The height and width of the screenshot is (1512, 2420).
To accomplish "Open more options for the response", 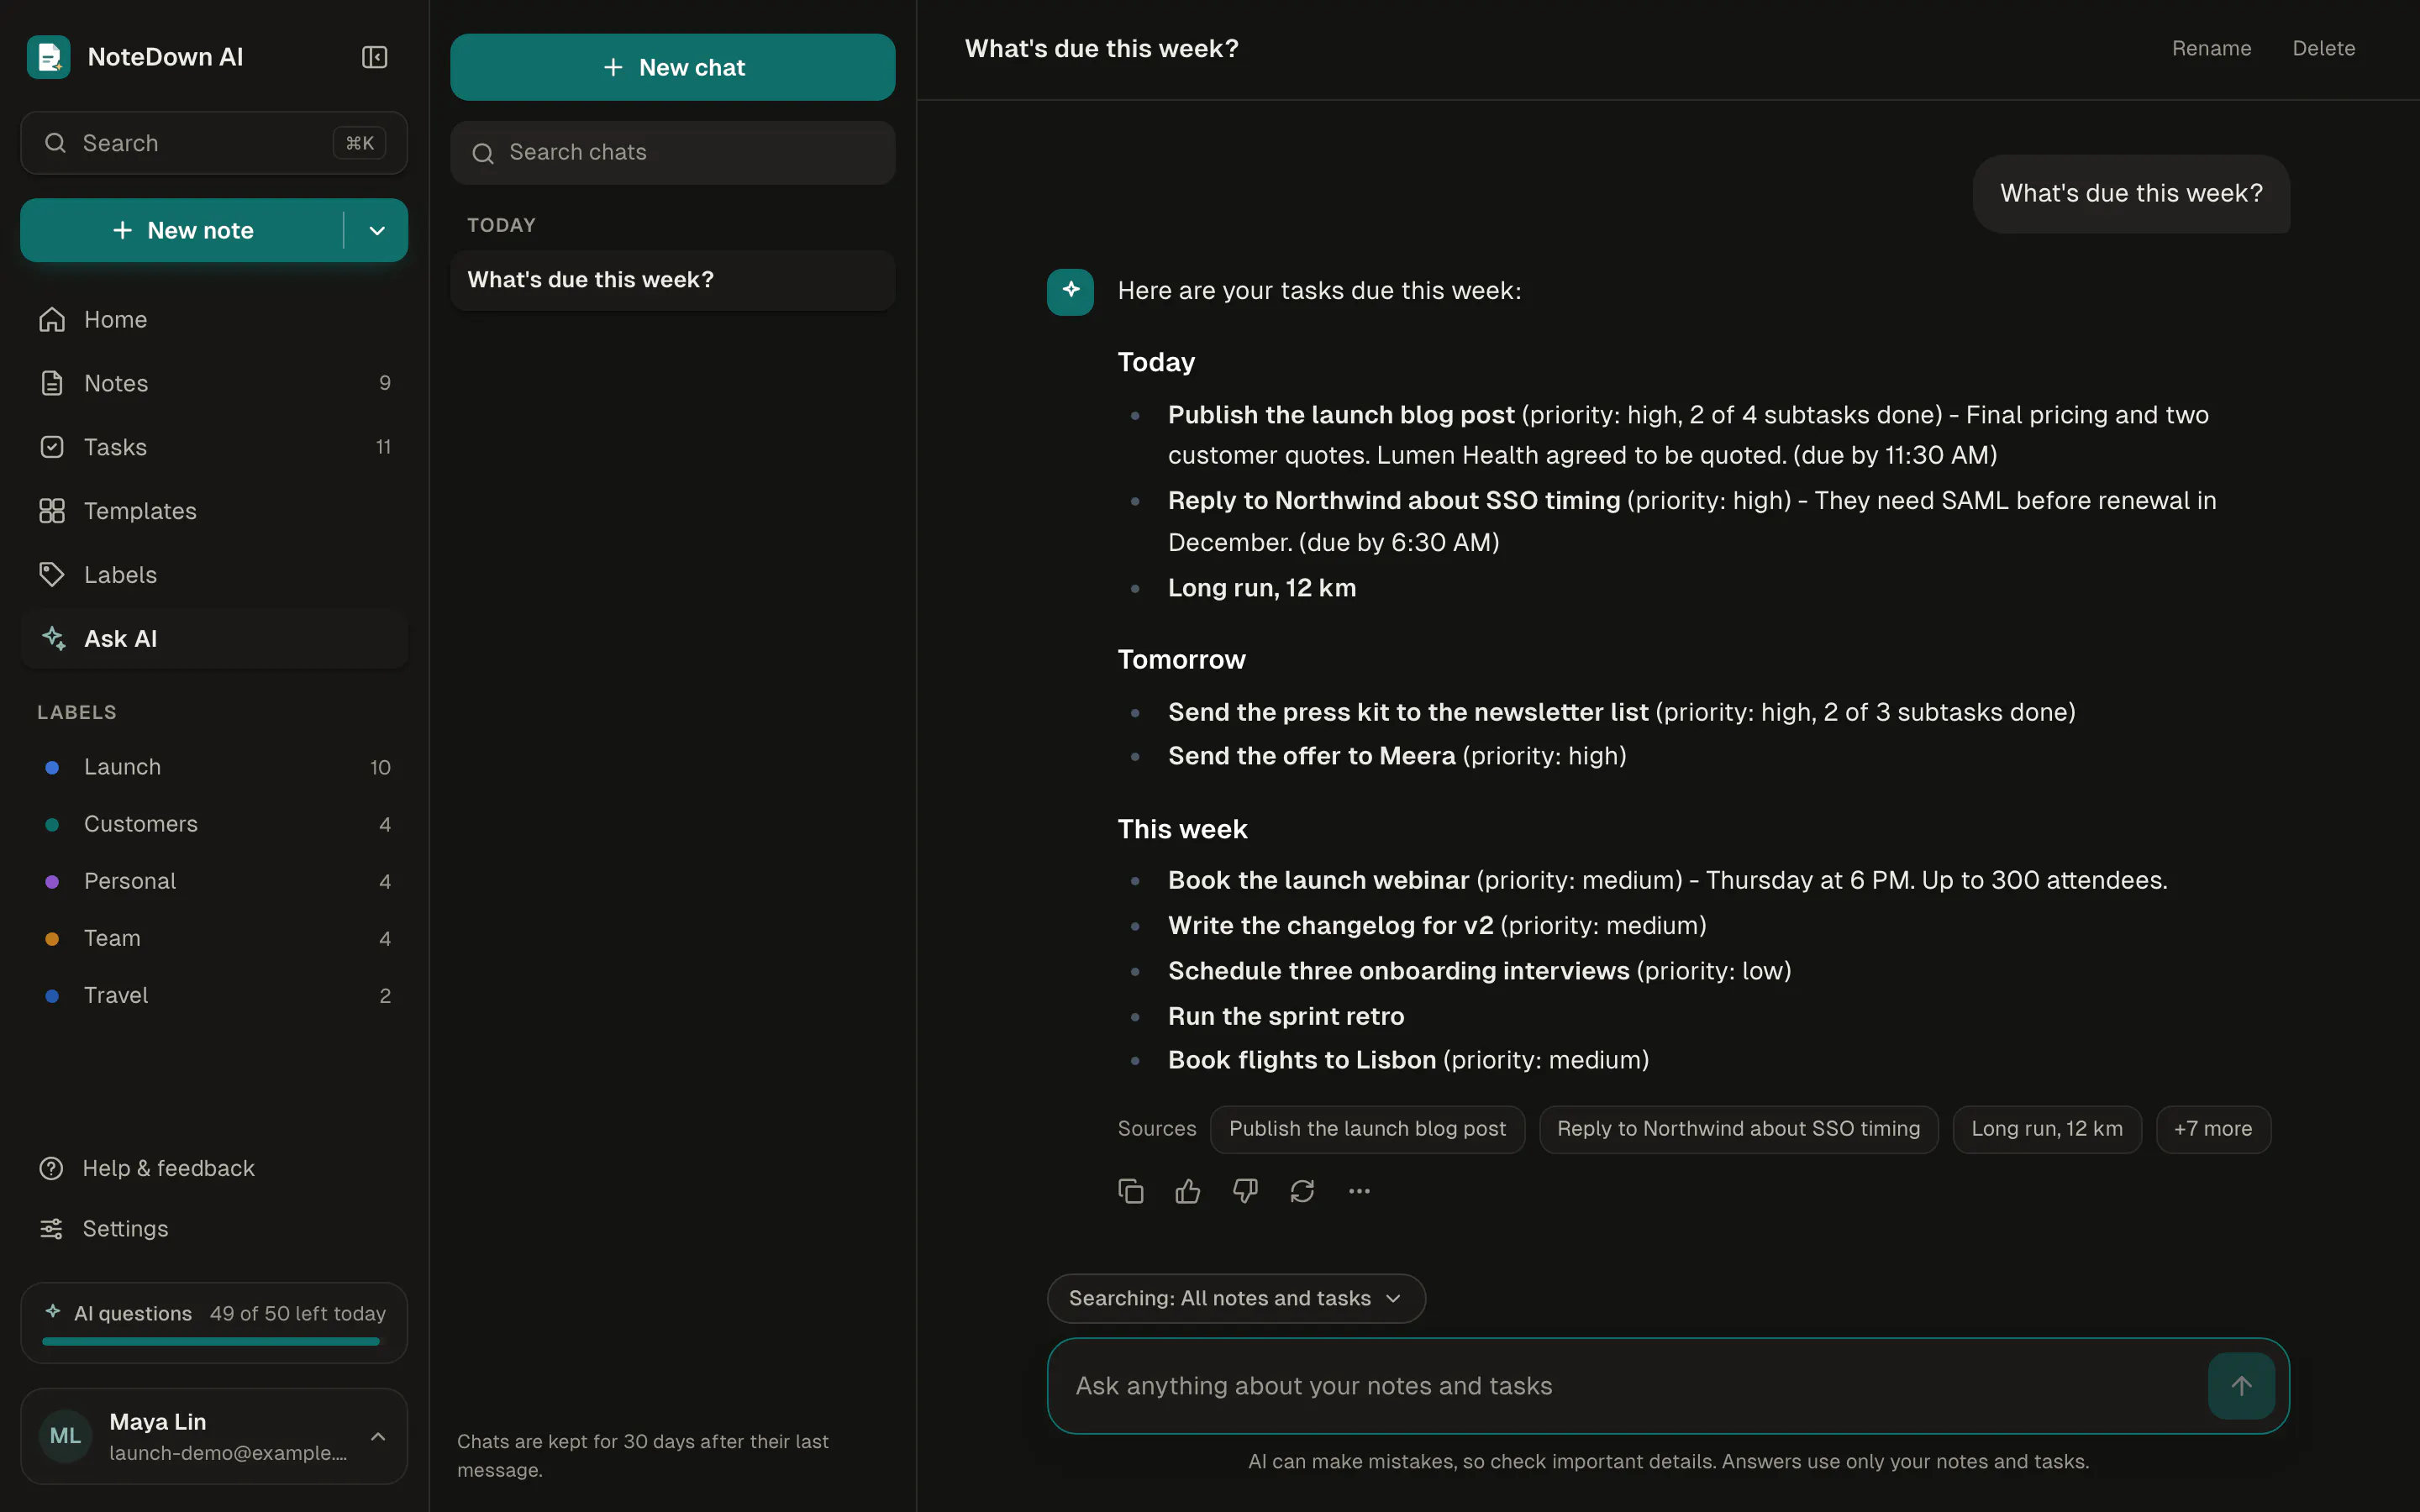I will click(1359, 1191).
